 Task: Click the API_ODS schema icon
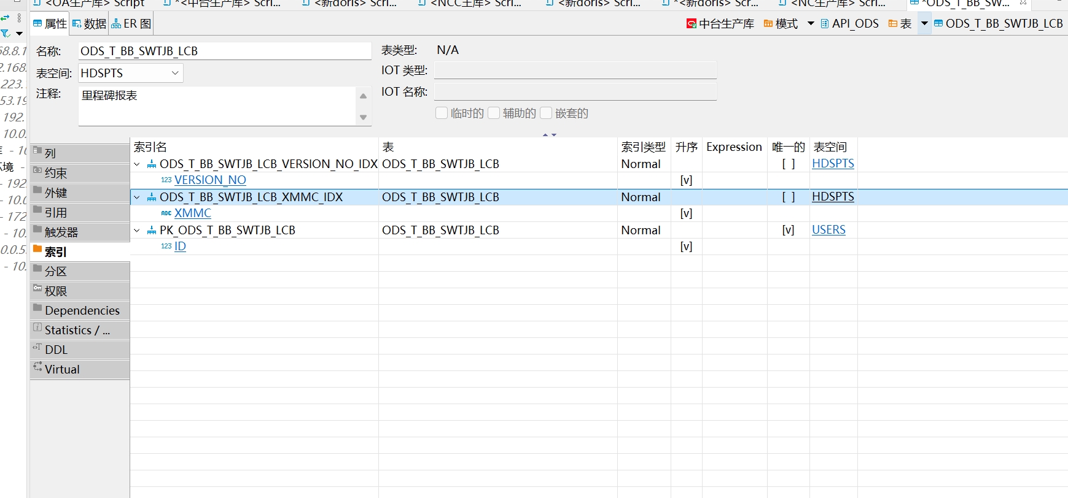[825, 24]
